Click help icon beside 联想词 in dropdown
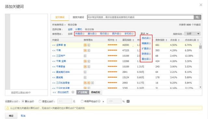Screen dimensions: 208x119 150,54
